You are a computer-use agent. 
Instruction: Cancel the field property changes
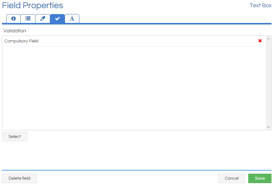232,178
